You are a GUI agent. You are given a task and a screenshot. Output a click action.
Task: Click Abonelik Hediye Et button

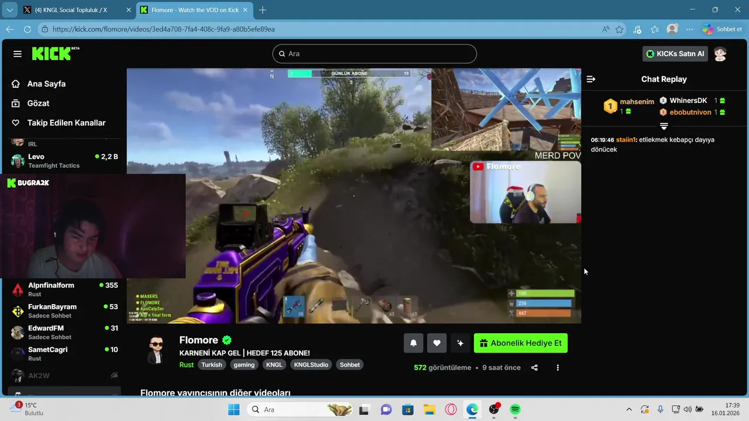521,343
